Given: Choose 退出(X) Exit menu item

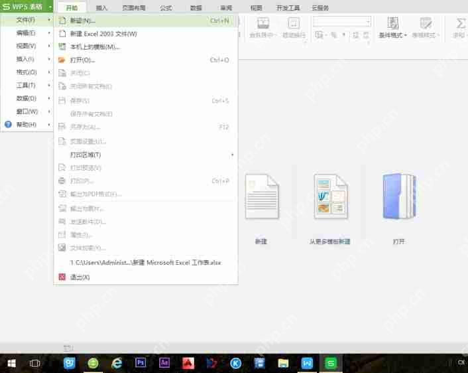Looking at the screenshot, I should click(x=146, y=277).
